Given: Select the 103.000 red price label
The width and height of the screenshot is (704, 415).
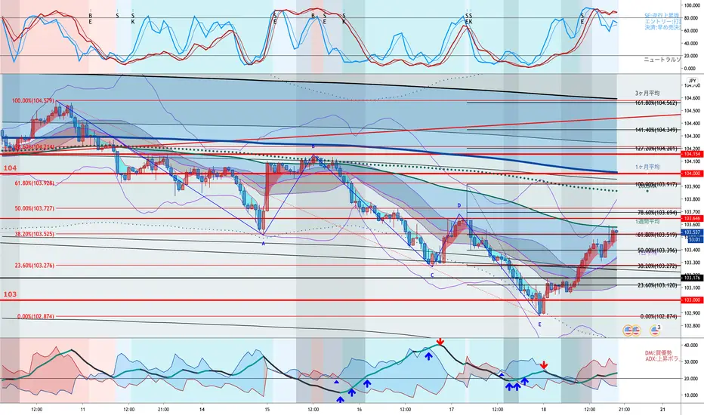Looking at the screenshot, I should point(692,300).
